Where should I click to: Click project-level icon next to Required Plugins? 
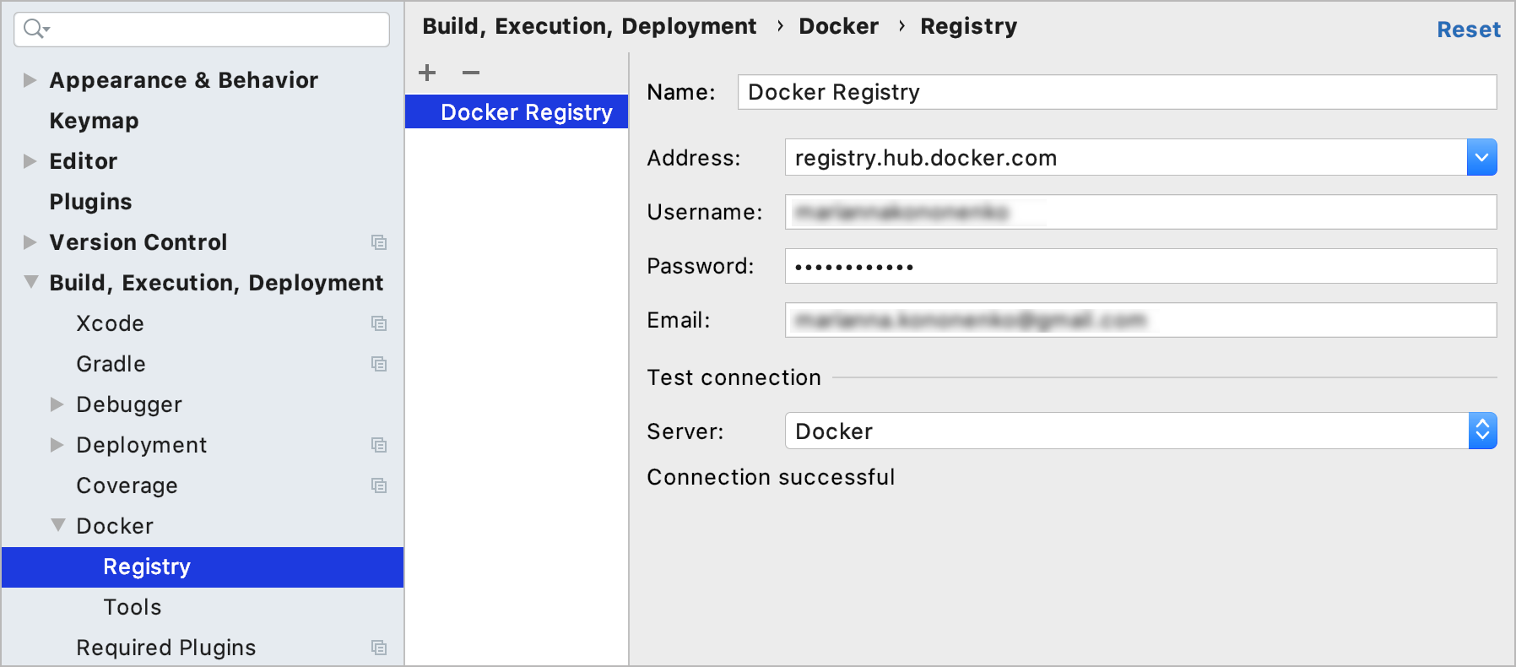379,648
